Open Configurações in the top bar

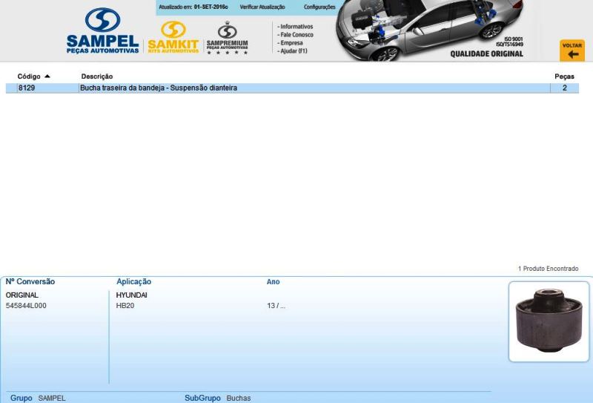(319, 7)
